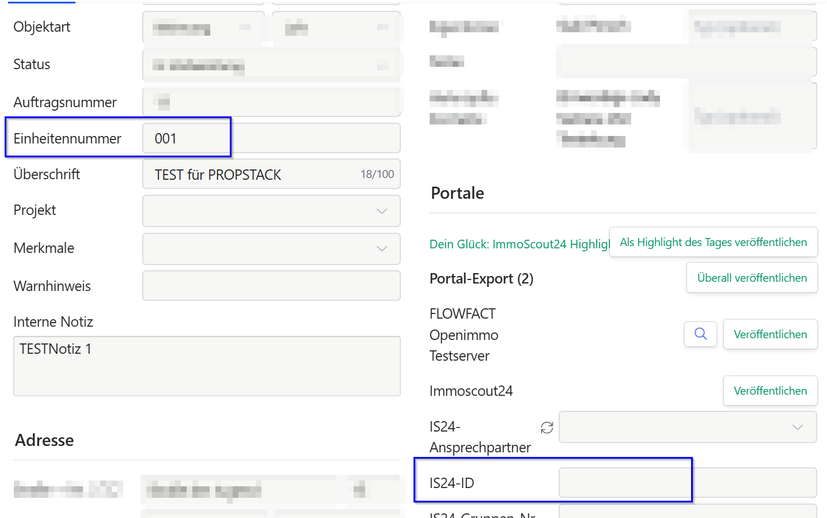
Task: Click the Einheitennummer field containing 001
Action: [x=271, y=138]
